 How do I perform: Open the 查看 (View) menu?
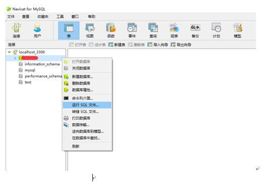26,17
